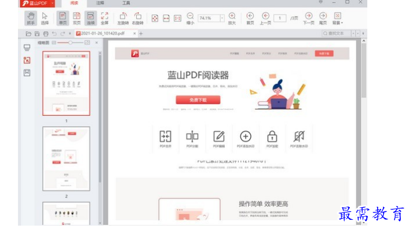Click the page number input field
409x232 pixels.
[x=280, y=19]
